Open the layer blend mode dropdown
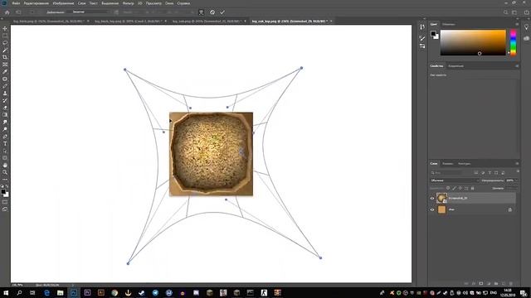531x298 pixels. coord(455,180)
